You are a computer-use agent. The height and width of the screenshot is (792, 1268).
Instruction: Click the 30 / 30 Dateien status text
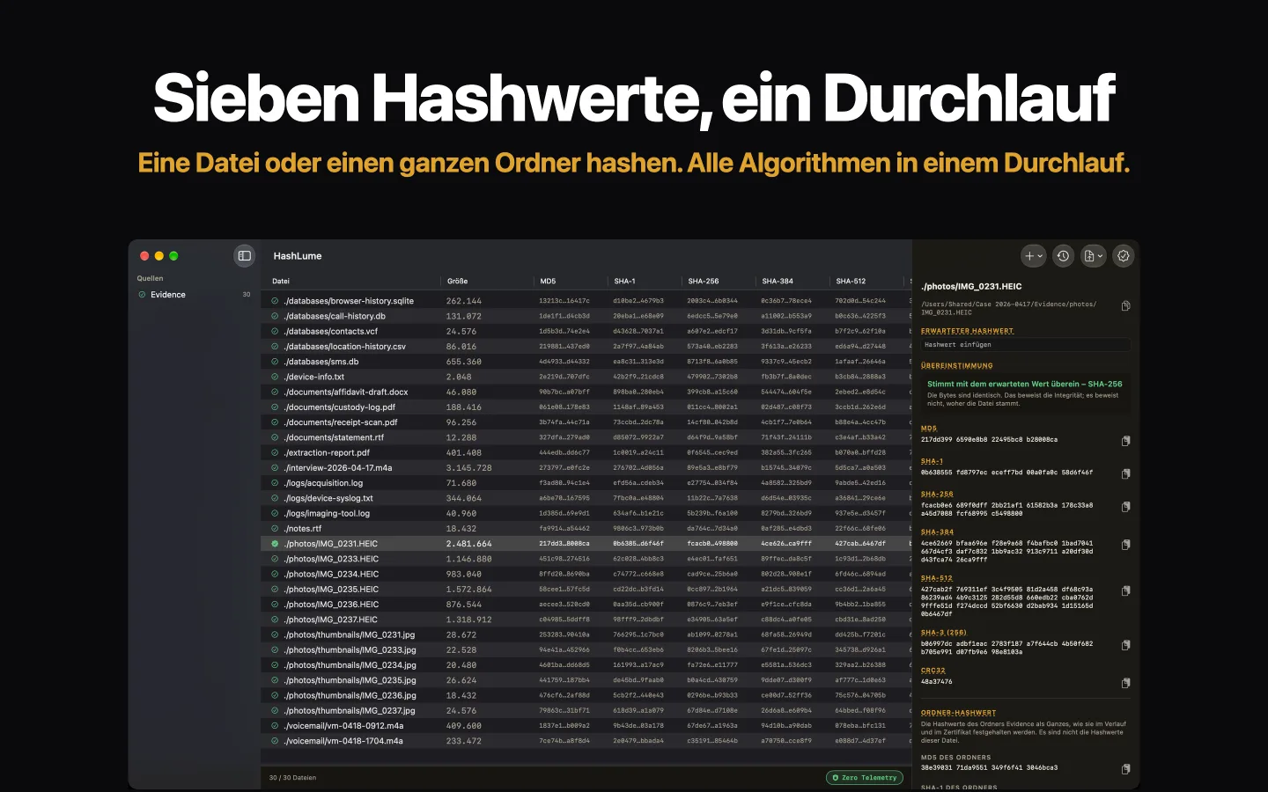coord(292,778)
